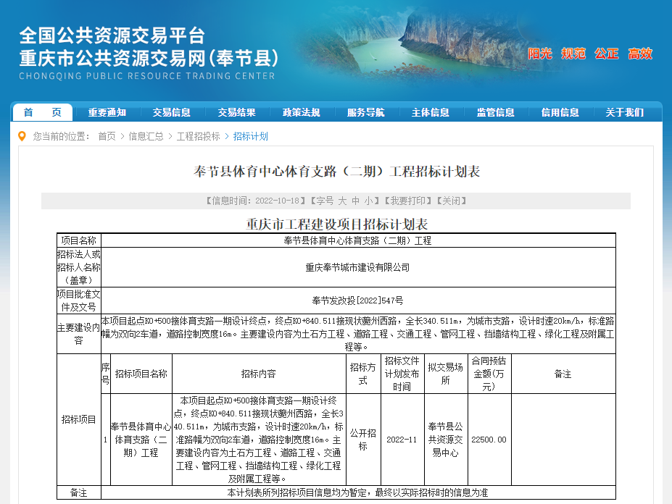Open the 重要通知 menu
This screenshot has width=672, height=504.
coord(107,112)
